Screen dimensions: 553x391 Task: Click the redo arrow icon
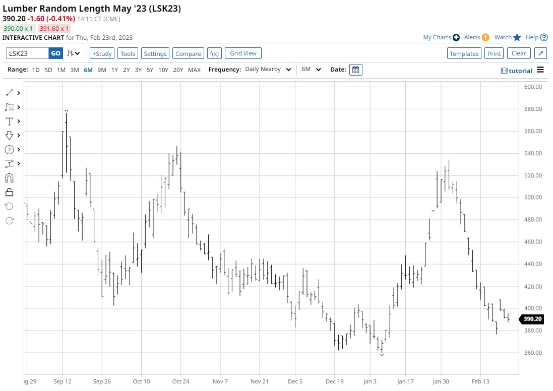[x=9, y=221]
